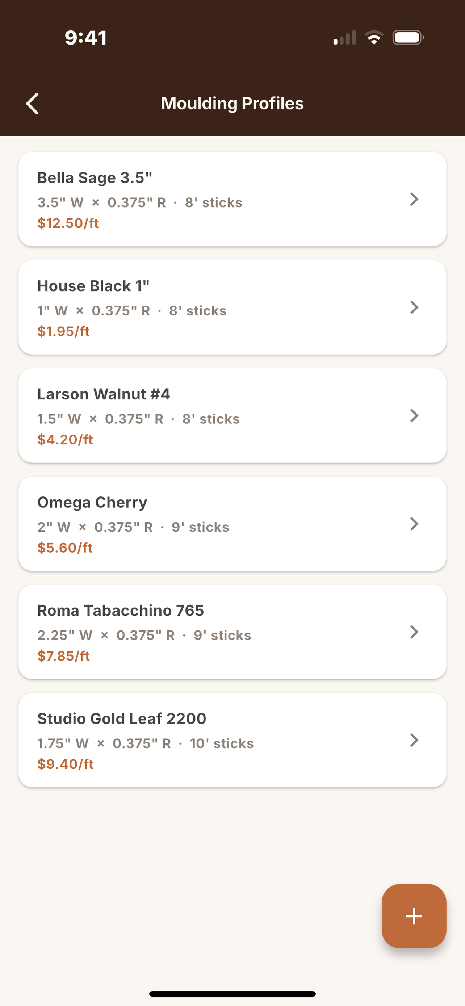Open Bella Sage 3.5" chevron arrow
Viewport: 465px width, 1006px height.
tap(414, 199)
